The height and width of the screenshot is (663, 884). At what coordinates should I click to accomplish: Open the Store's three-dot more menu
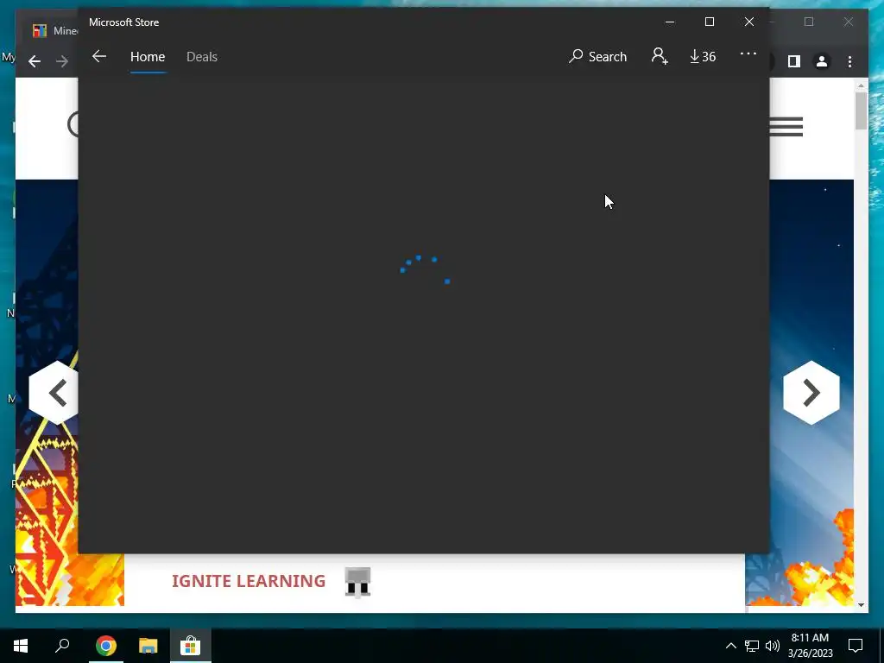[748, 54]
